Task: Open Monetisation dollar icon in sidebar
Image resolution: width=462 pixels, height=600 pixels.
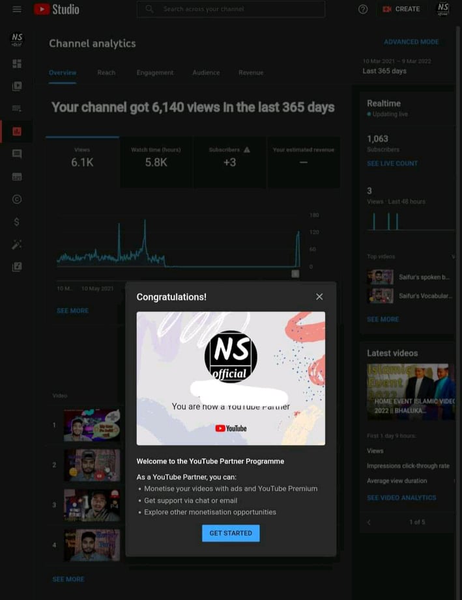Action: (x=17, y=221)
